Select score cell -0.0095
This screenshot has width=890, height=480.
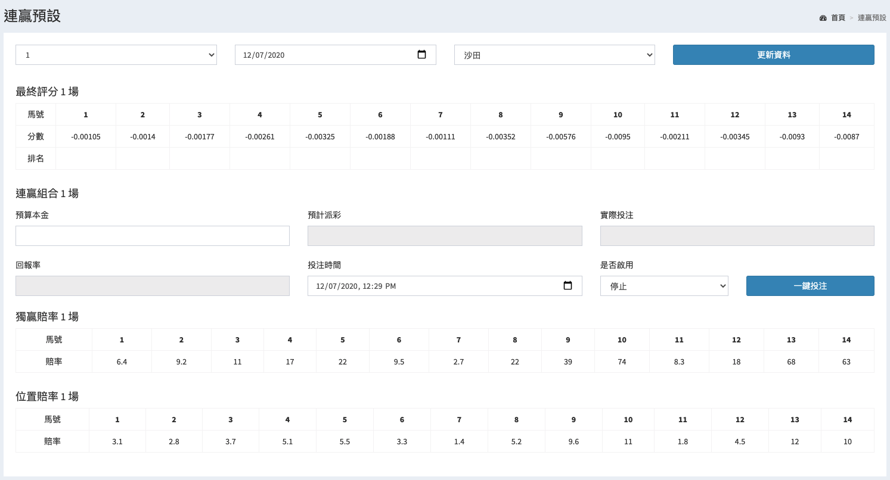(618, 136)
